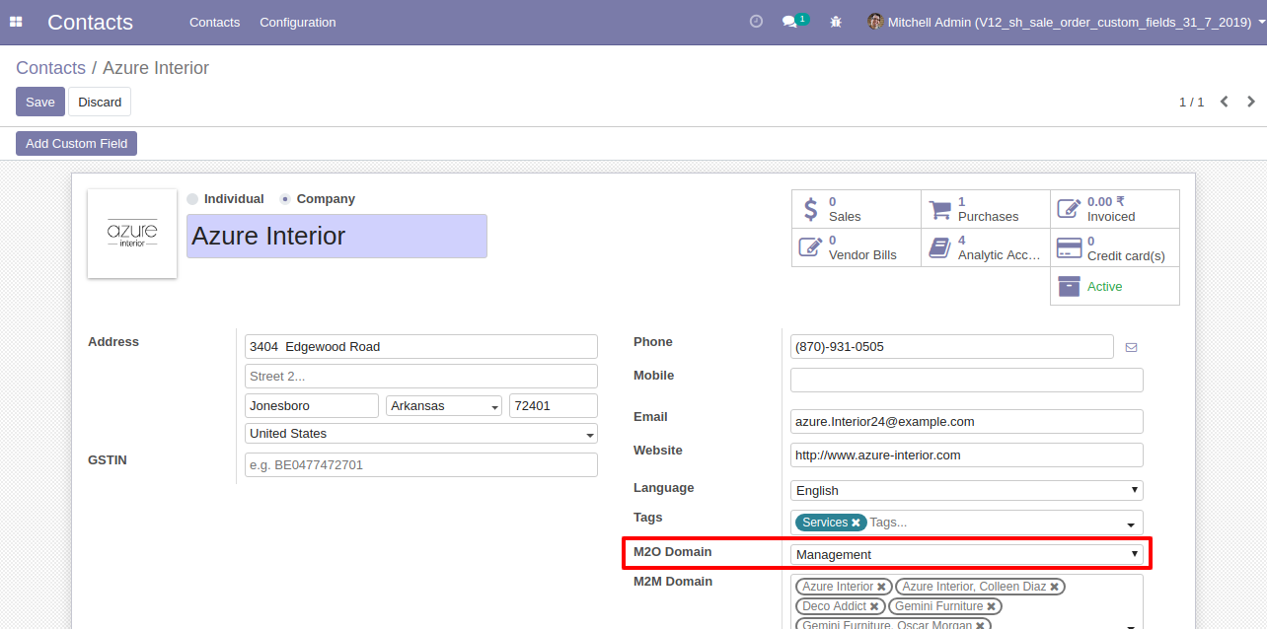Viewport: 1267px width, 629px height.
Task: Remove the Azure Interior, Colleen Diaz tag
Action: point(1054,587)
